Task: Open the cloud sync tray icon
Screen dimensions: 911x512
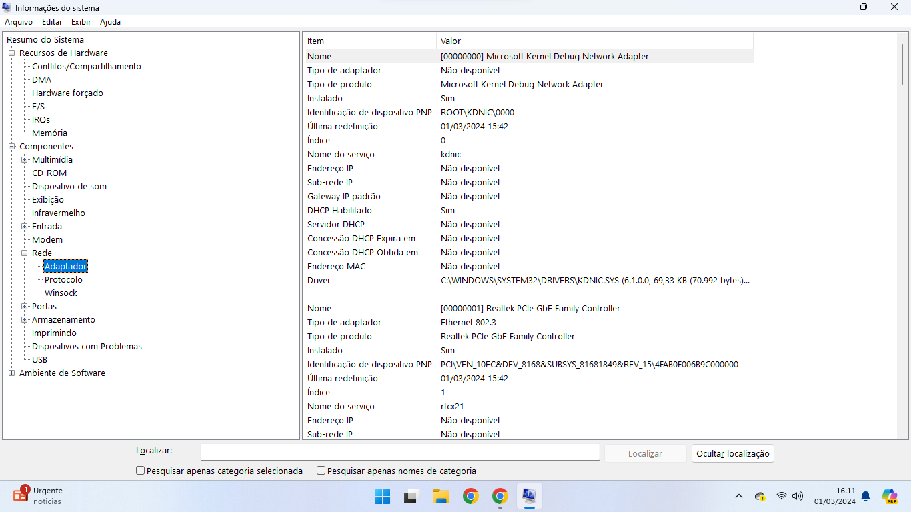Action: [x=760, y=496]
